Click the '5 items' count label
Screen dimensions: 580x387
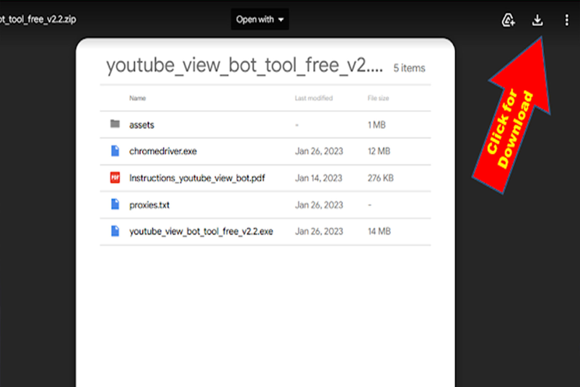[409, 68]
